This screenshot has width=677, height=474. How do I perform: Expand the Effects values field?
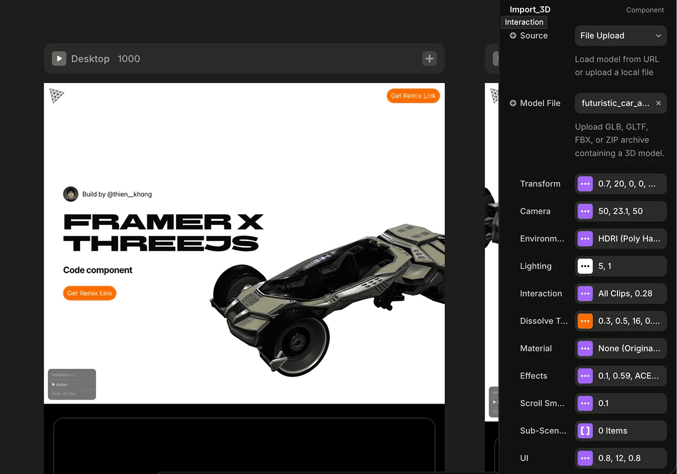coord(620,376)
